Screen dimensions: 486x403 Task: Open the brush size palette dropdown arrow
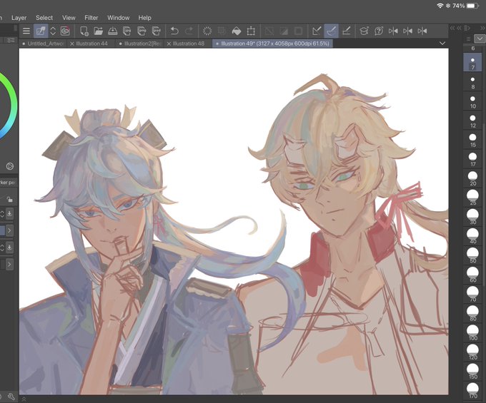point(480,39)
